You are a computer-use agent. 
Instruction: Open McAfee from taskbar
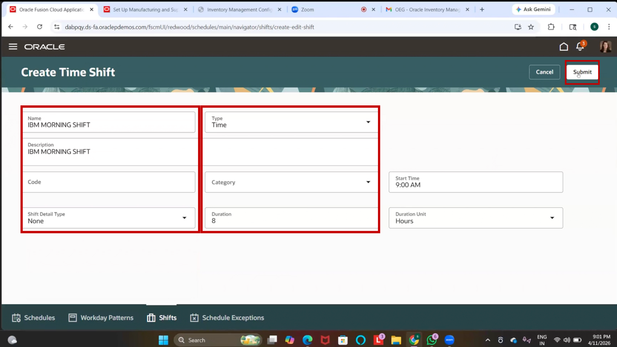point(325,340)
